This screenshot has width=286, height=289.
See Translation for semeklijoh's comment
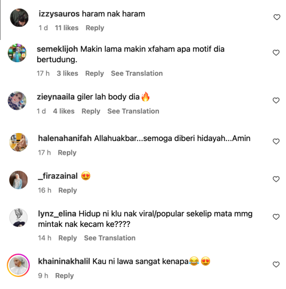(x=137, y=74)
